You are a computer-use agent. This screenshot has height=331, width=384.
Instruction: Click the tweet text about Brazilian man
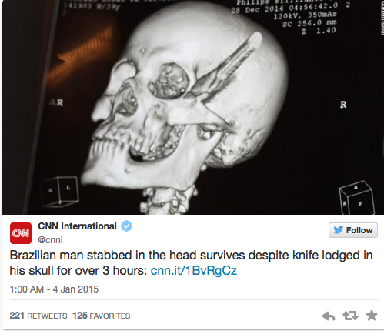191,262
